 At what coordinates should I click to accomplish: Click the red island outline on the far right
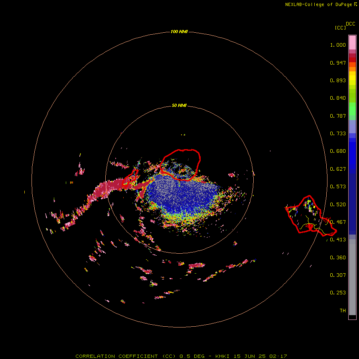[310, 215]
